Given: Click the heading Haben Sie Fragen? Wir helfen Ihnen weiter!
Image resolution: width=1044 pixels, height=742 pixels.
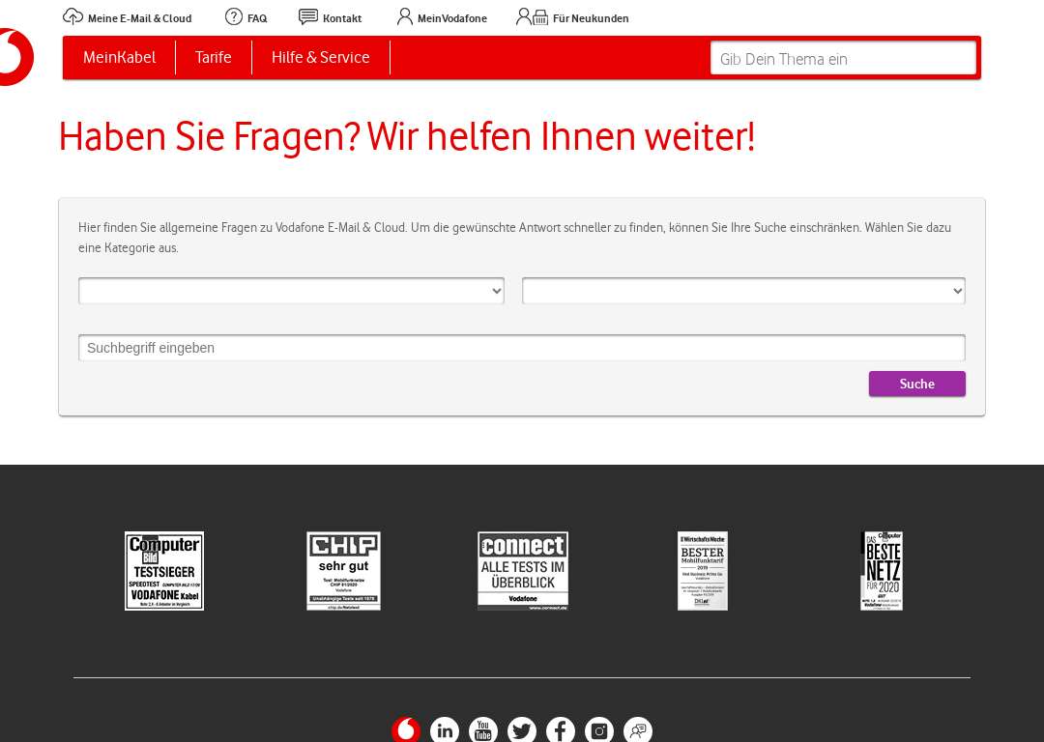Looking at the screenshot, I should click(407, 136).
